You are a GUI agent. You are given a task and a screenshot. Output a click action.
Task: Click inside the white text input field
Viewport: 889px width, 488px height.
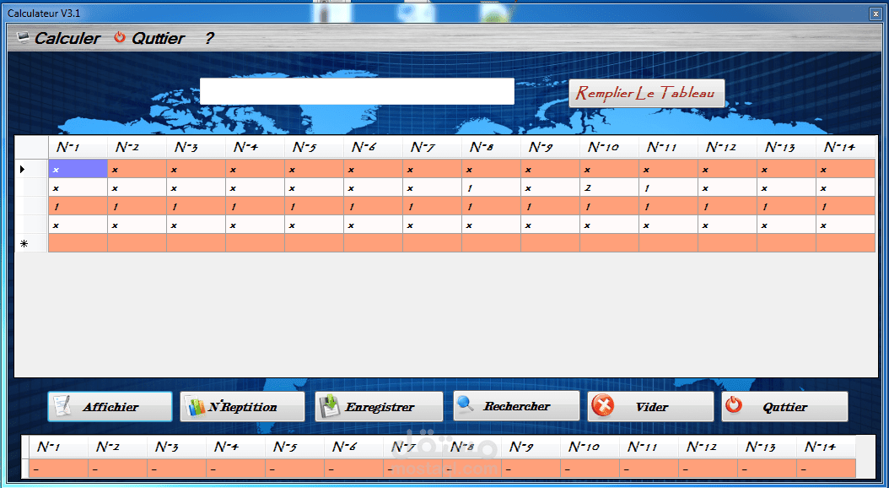[356, 90]
